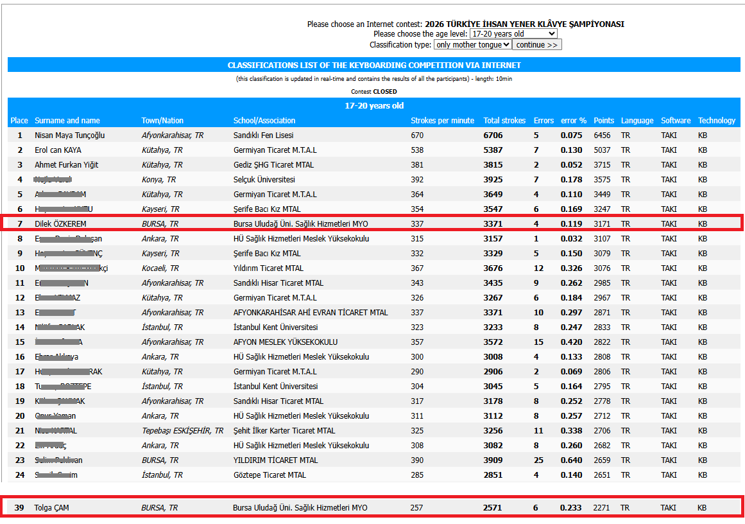Select the "Total strokes" column header

(x=504, y=121)
